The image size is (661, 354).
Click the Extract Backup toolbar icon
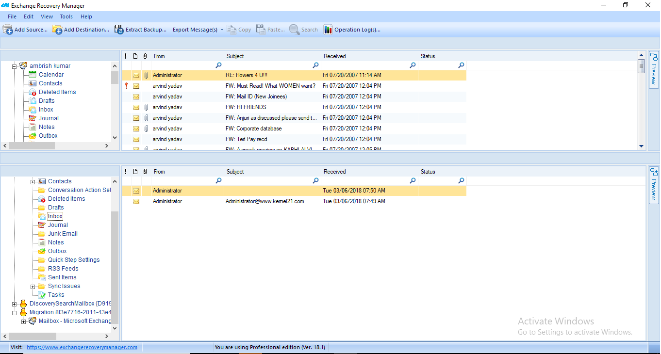pos(119,30)
